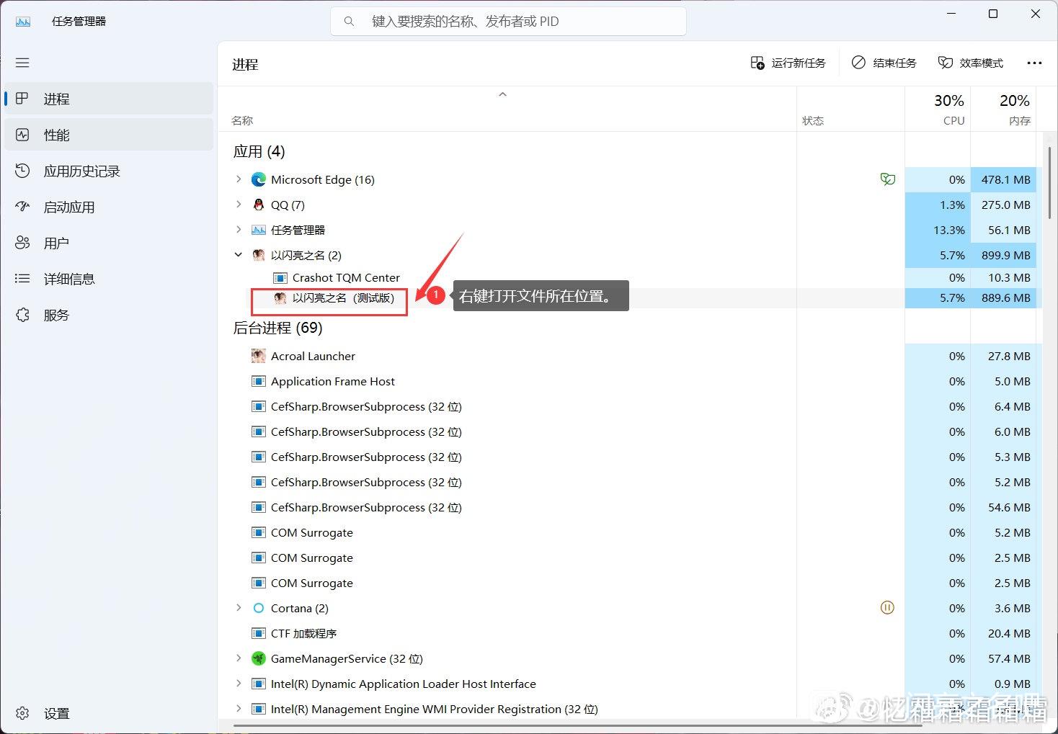1058x734 pixels.
Task: Click the magnifier search icon
Action: 349,22
